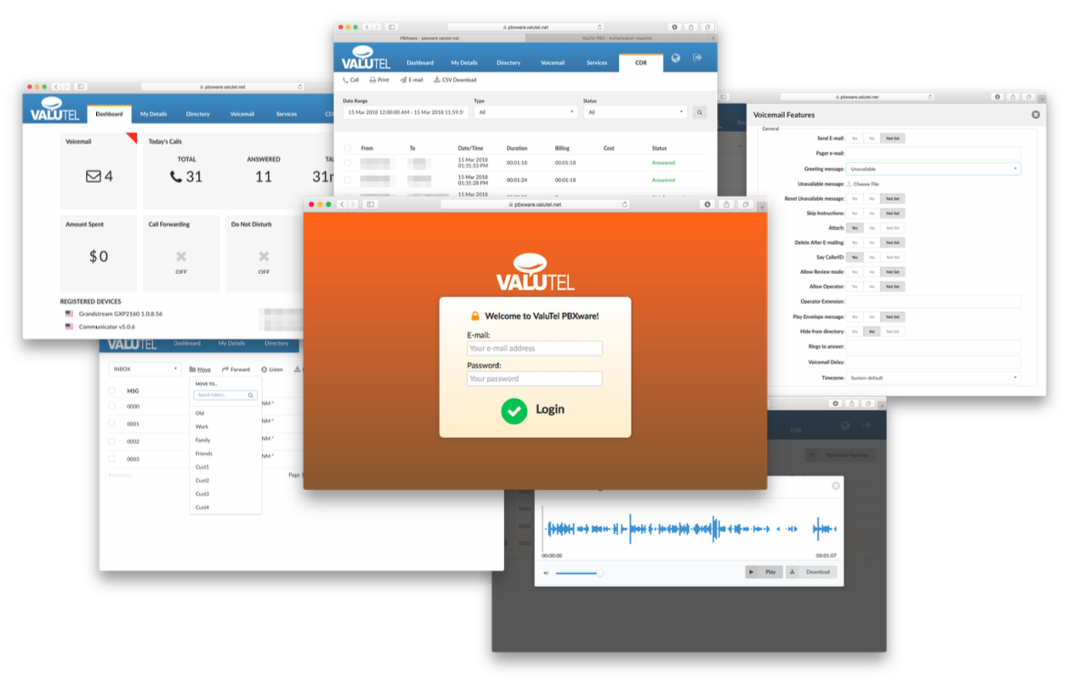
Task: Click the CDR search magnifier button
Action: (699, 112)
